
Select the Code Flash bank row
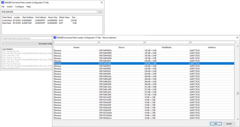click(x=40, y=20)
